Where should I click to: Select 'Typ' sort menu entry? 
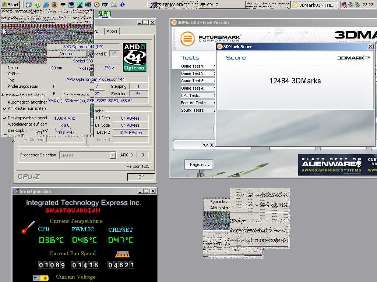pyautogui.click(x=11, y=80)
